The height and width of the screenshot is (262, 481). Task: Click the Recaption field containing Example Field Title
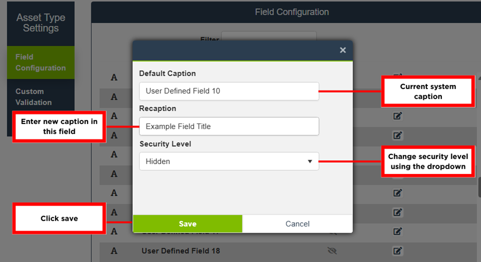pyautogui.click(x=229, y=126)
